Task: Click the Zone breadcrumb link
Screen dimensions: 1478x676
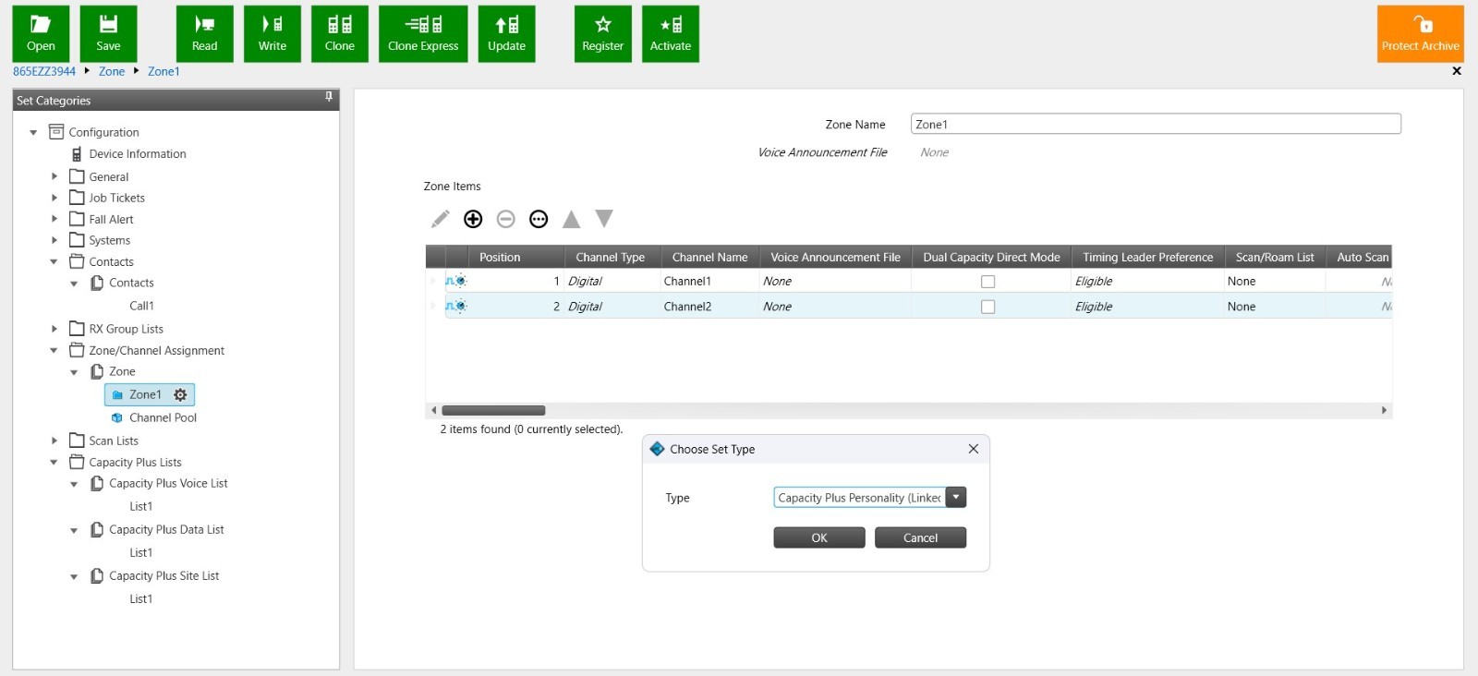Action: tap(112, 71)
